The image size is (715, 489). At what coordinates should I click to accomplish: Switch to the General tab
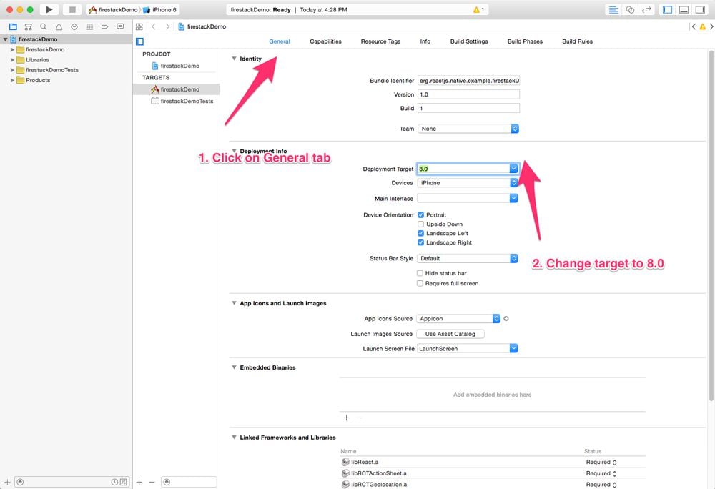279,41
